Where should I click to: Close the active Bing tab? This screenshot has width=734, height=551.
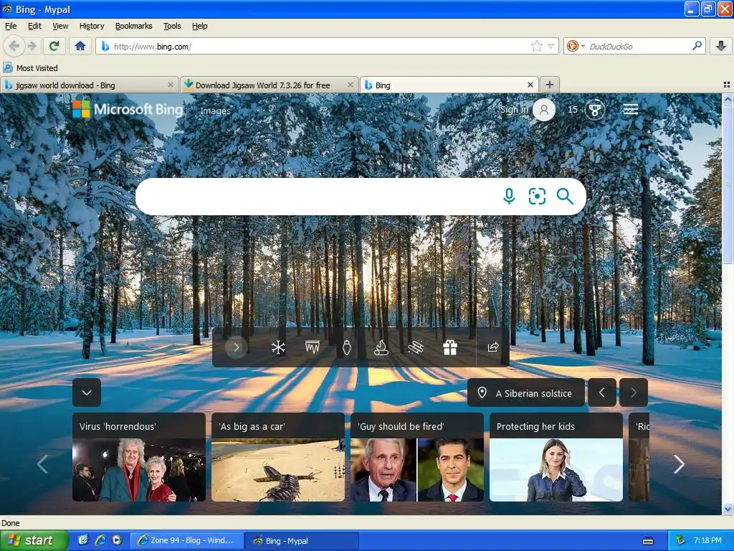point(530,85)
